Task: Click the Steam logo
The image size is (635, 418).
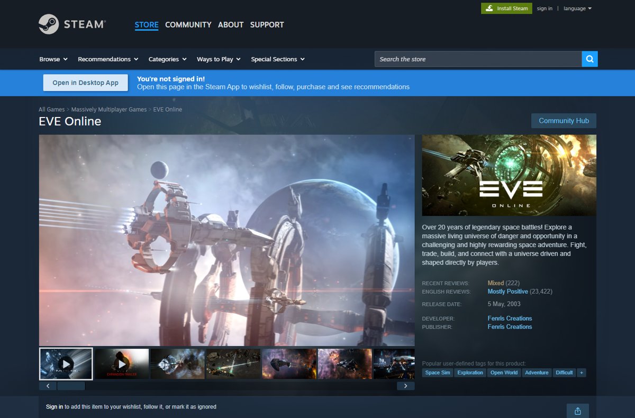Action: tap(72, 24)
